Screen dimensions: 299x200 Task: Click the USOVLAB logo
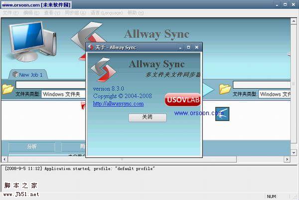182,100
